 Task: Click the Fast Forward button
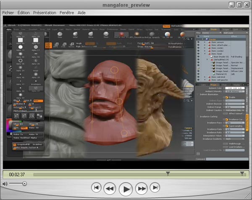point(142,188)
